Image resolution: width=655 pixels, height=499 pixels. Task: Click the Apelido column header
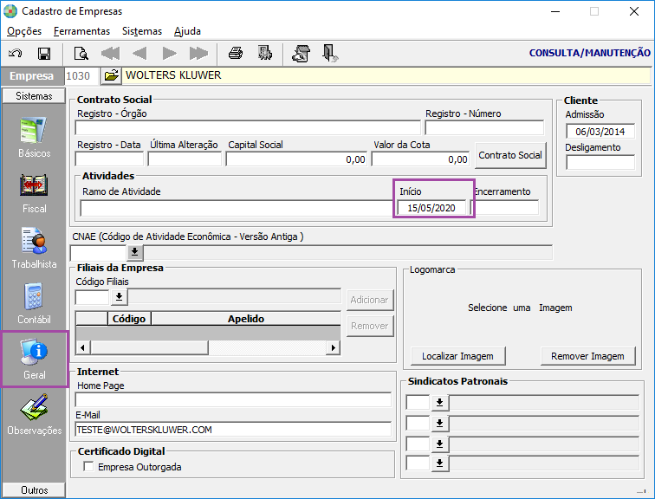tap(246, 319)
